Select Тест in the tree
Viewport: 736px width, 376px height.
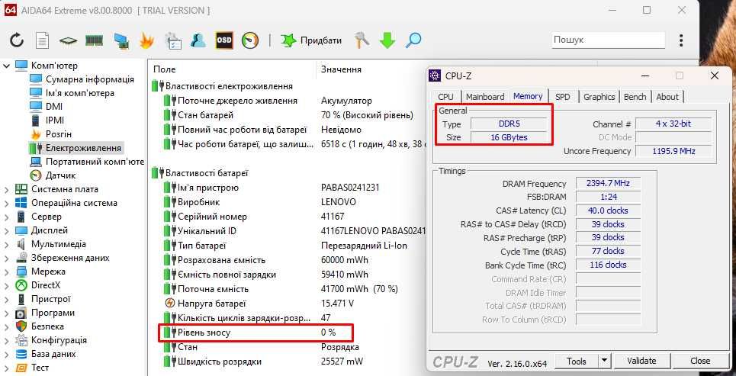click(x=40, y=368)
